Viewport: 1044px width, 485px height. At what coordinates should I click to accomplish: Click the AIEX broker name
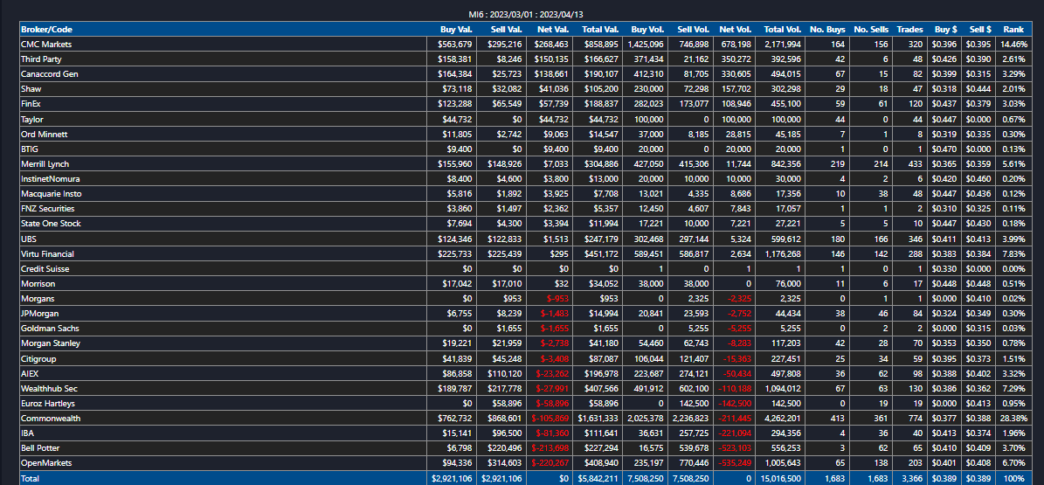(30, 374)
